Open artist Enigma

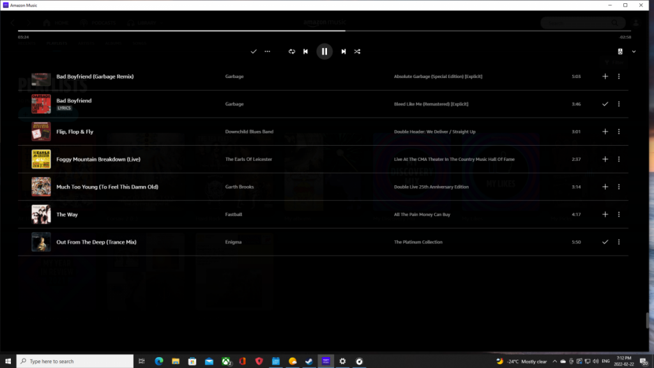click(233, 241)
